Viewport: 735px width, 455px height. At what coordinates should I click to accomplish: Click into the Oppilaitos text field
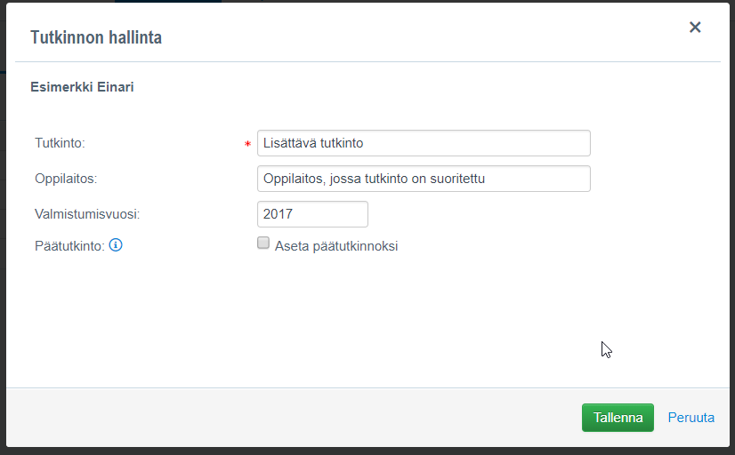[423, 179]
